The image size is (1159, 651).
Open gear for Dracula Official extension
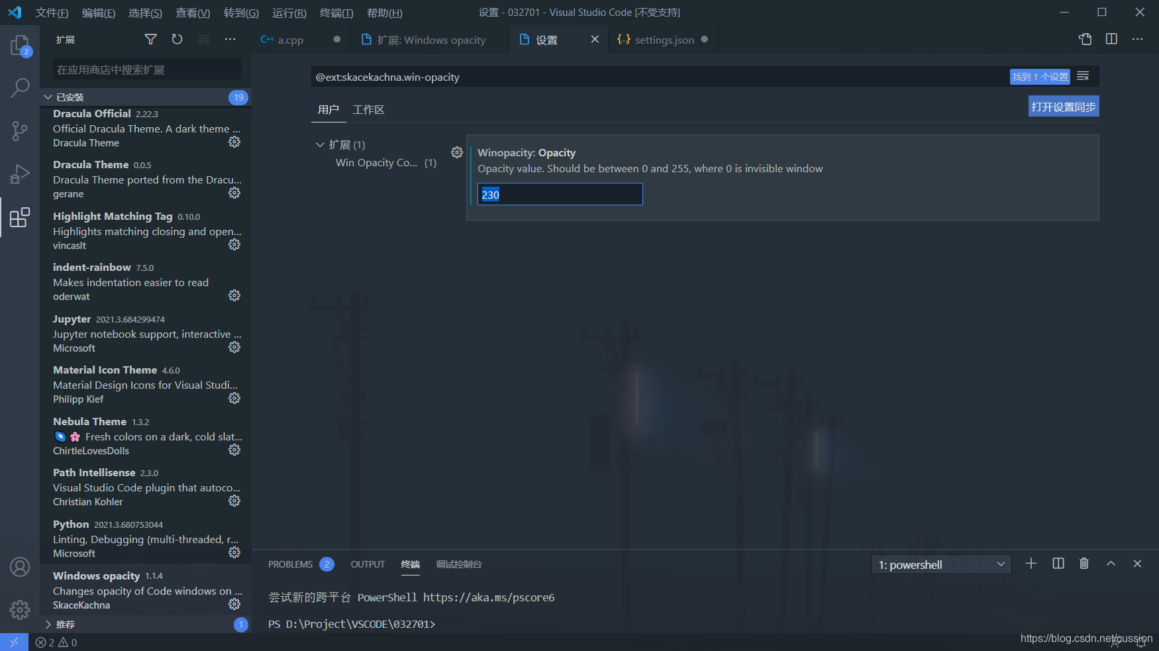click(234, 142)
